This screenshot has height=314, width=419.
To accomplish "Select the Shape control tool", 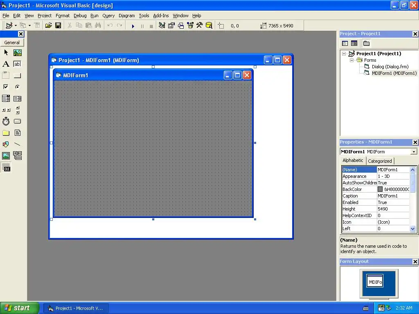I will (x=6, y=144).
